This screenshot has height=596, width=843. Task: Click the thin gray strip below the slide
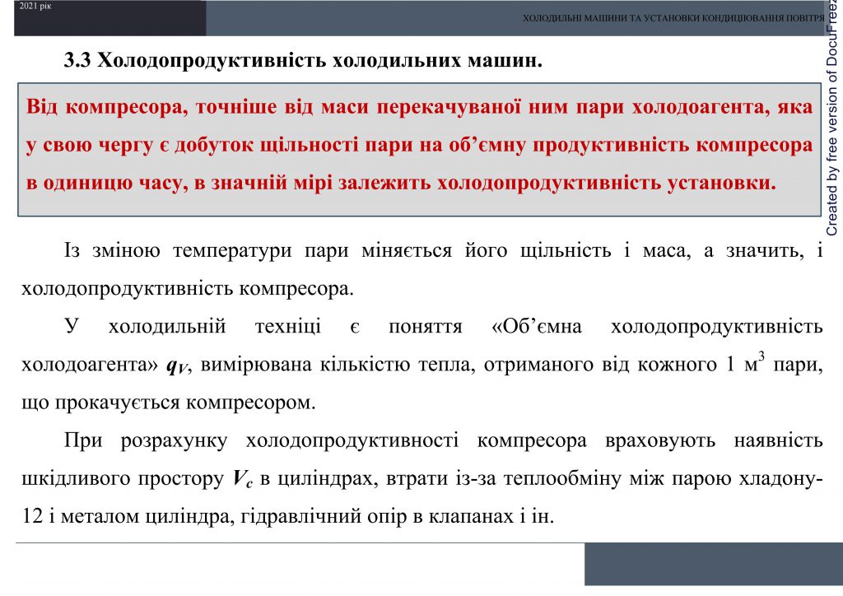tap(288, 545)
